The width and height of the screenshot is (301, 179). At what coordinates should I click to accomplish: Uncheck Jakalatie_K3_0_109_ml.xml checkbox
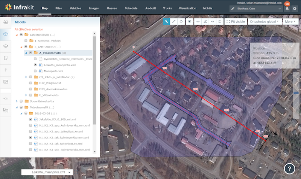coord(30,119)
